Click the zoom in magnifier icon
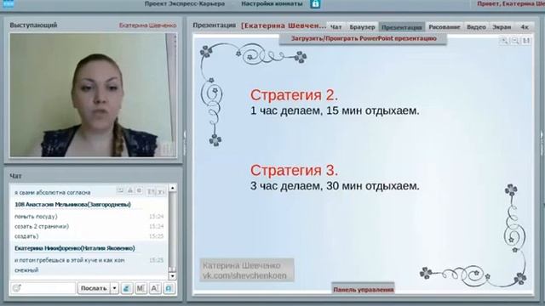 pos(503,41)
